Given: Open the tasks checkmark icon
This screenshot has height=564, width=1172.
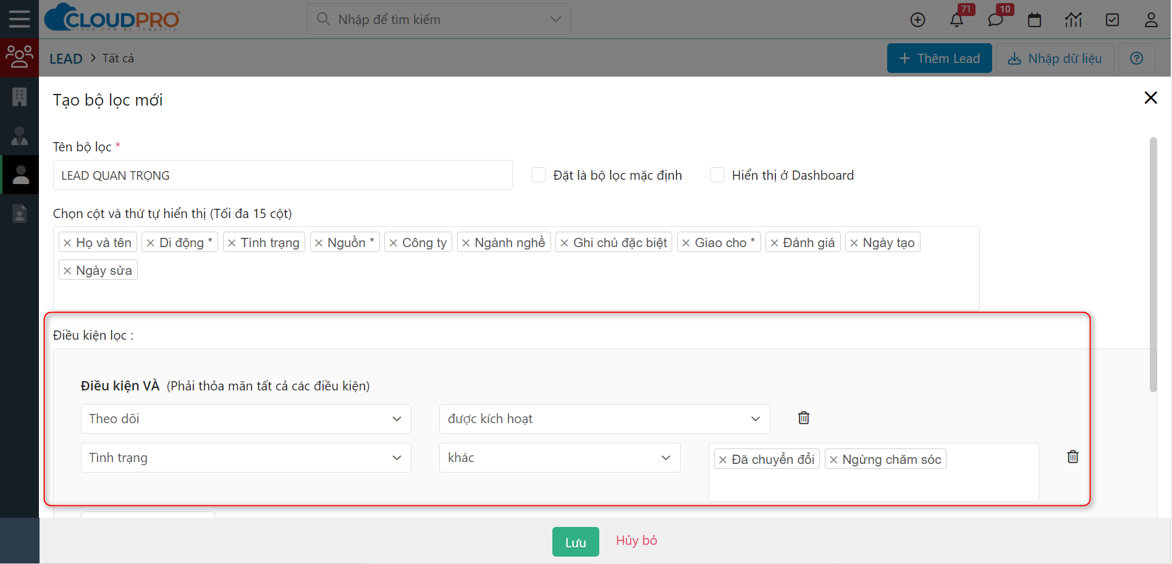Looking at the screenshot, I should (1112, 20).
